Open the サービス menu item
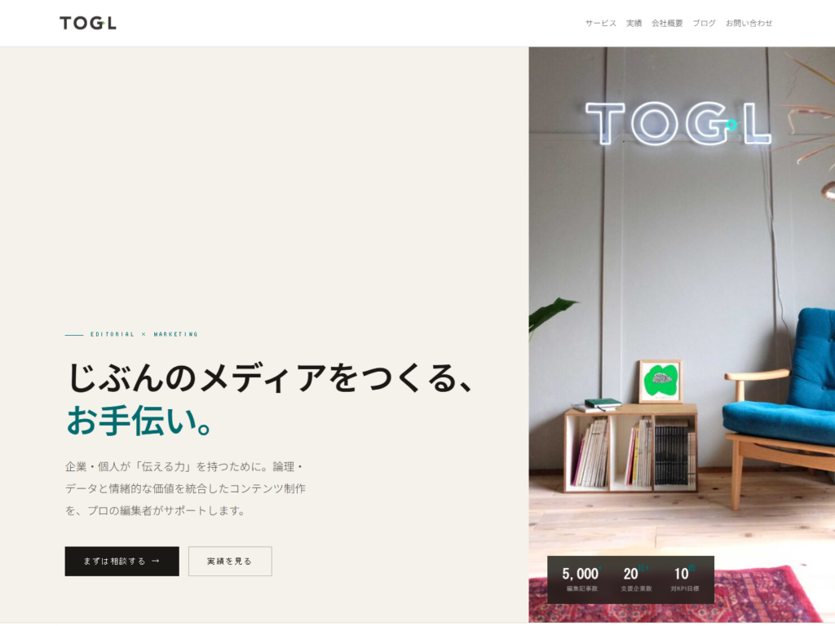 [x=601, y=23]
